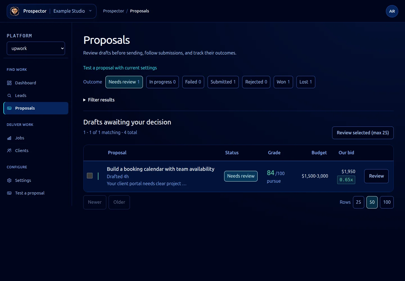Image resolution: width=405 pixels, height=281 pixels.
Task: Click the Drafted 4h timestamp
Action: [118, 176]
